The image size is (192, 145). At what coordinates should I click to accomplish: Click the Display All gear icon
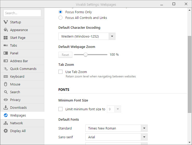coord(6,131)
